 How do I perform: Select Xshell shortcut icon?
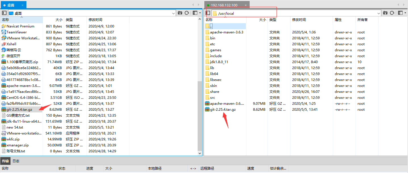tap(4, 44)
